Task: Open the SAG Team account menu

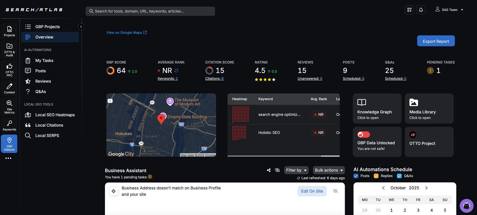Action: [x=449, y=10]
